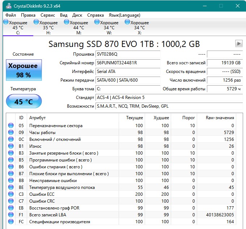Switch to drive W: disk tab
The width and height of the screenshot is (246, 229).
(109, 27)
